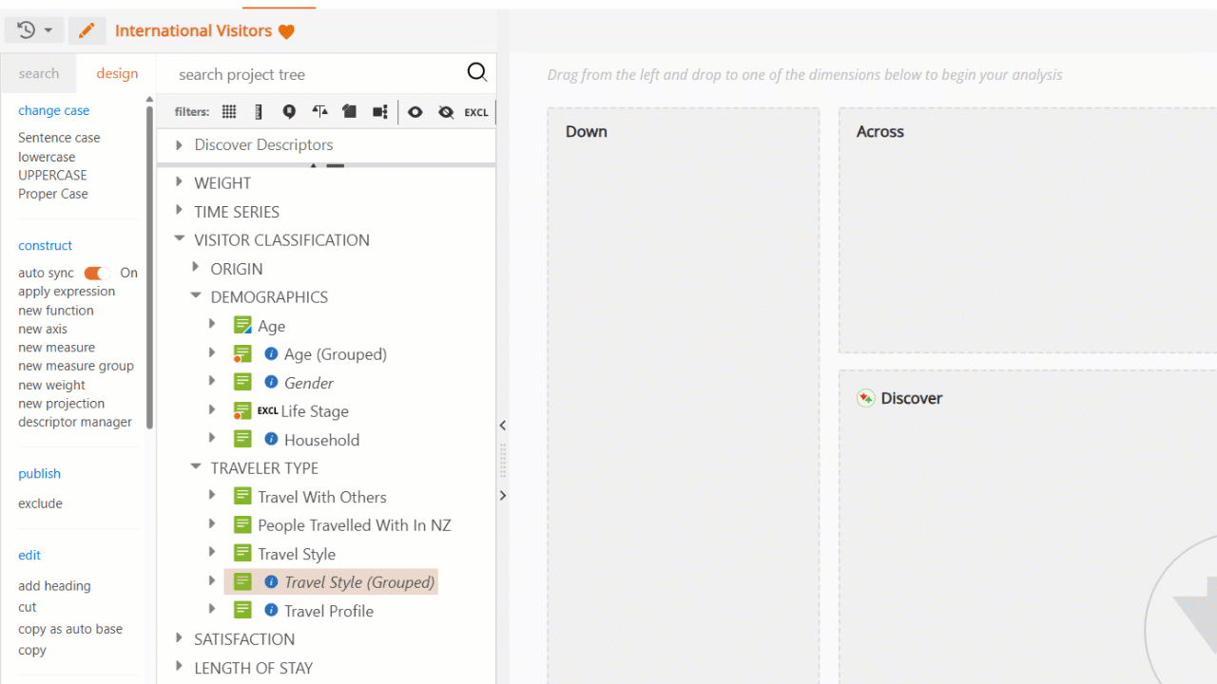The width and height of the screenshot is (1217, 684).
Task: Collapse the TRAVELER TYPE node
Action: pos(195,467)
